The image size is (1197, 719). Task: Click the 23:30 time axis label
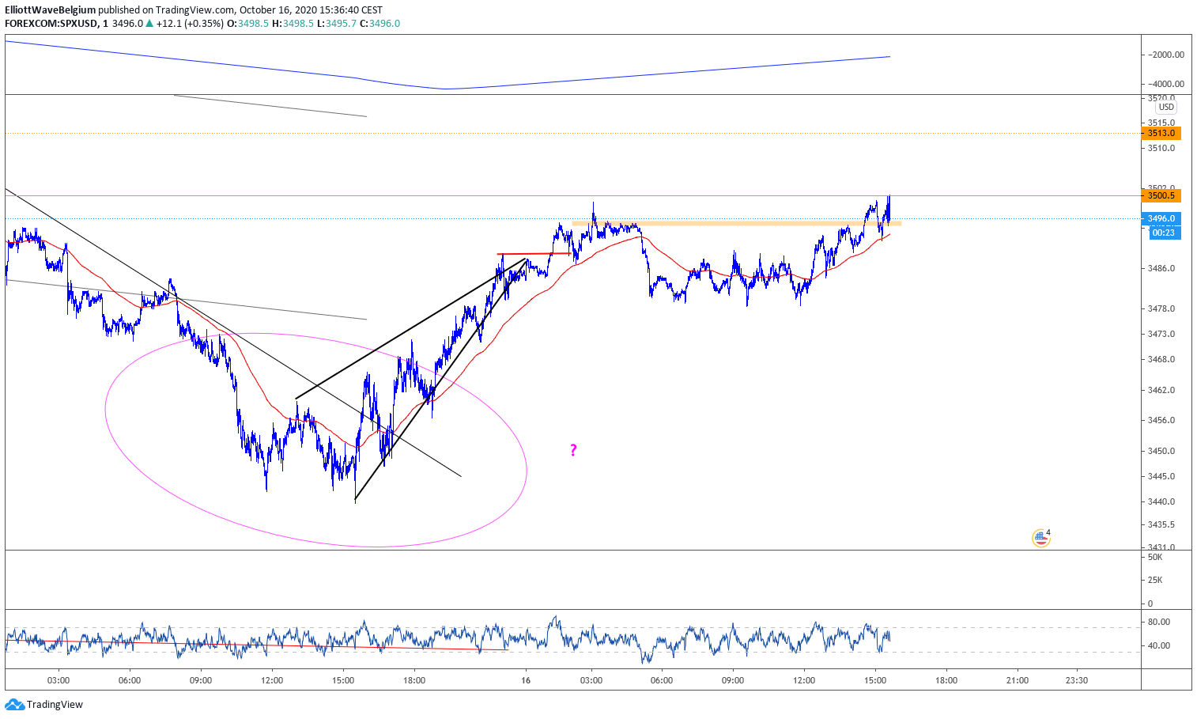click(1076, 680)
